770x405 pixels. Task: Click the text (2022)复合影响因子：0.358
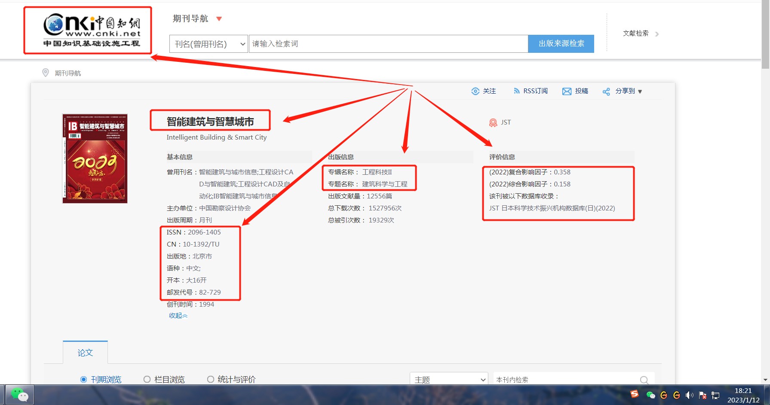point(530,172)
